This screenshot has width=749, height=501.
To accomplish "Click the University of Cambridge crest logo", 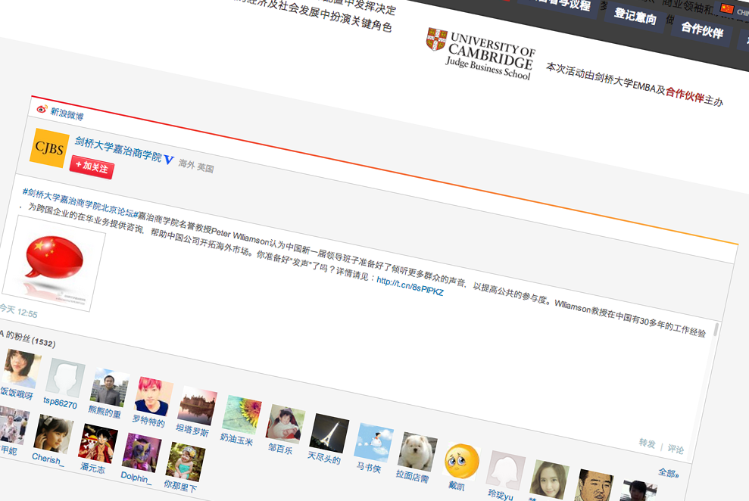I will pyautogui.click(x=436, y=39).
